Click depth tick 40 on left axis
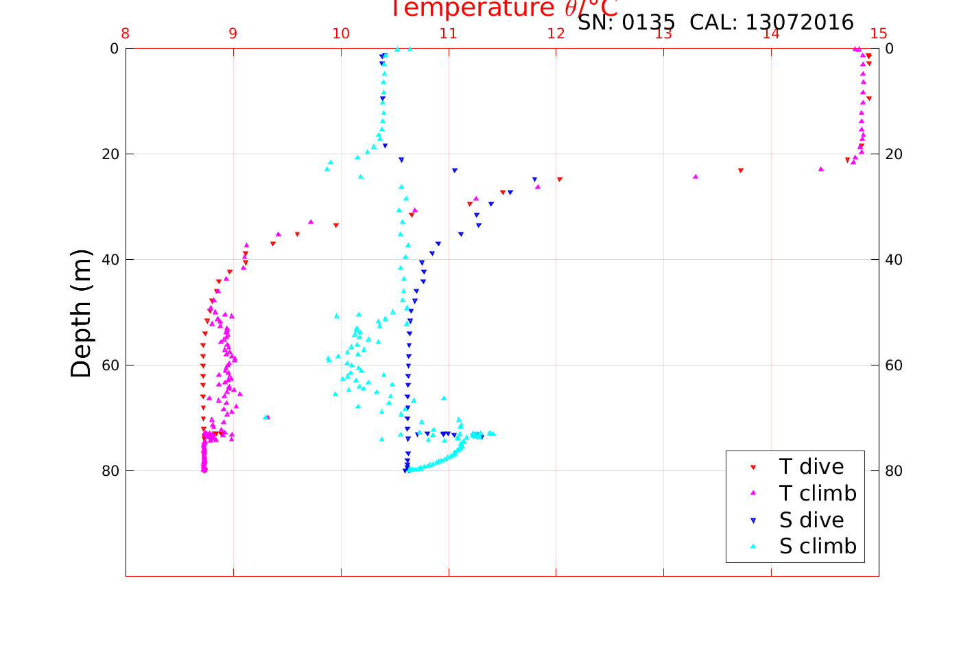The width and height of the screenshot is (972, 648). [x=110, y=260]
